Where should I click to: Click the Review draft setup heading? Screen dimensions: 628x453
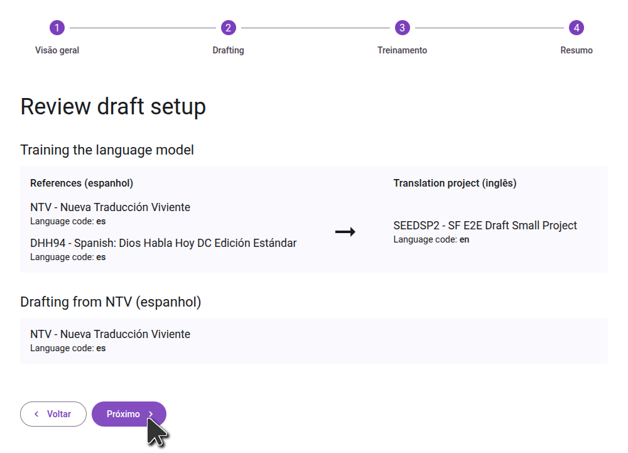click(x=113, y=107)
